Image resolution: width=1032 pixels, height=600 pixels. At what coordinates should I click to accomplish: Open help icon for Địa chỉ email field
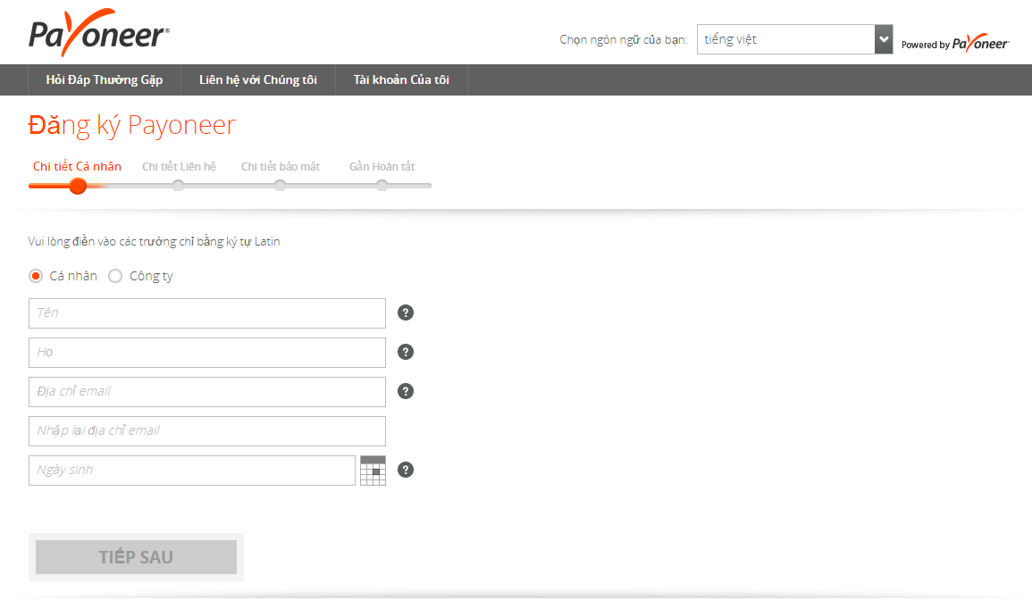coord(406,391)
